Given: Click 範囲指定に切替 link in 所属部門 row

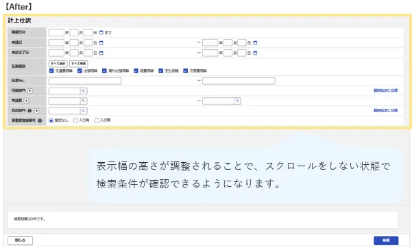Looking at the screenshot, I should (385, 90).
